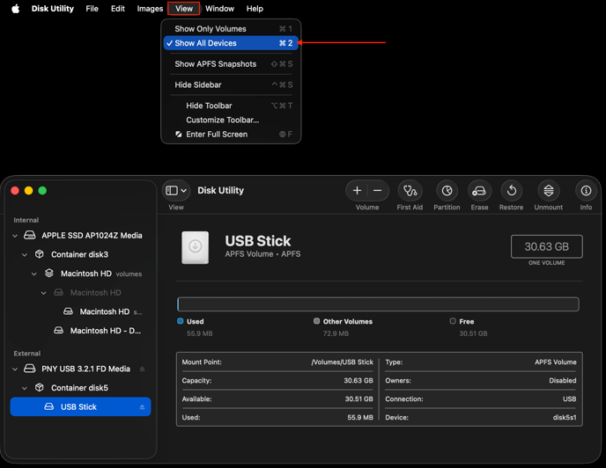Open the Partition tool
The width and height of the screenshot is (606, 468).
(447, 191)
